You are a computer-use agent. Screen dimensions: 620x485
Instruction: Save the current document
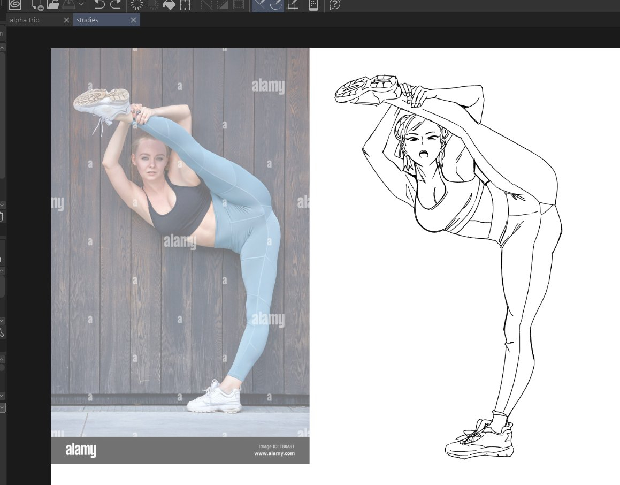[68, 5]
